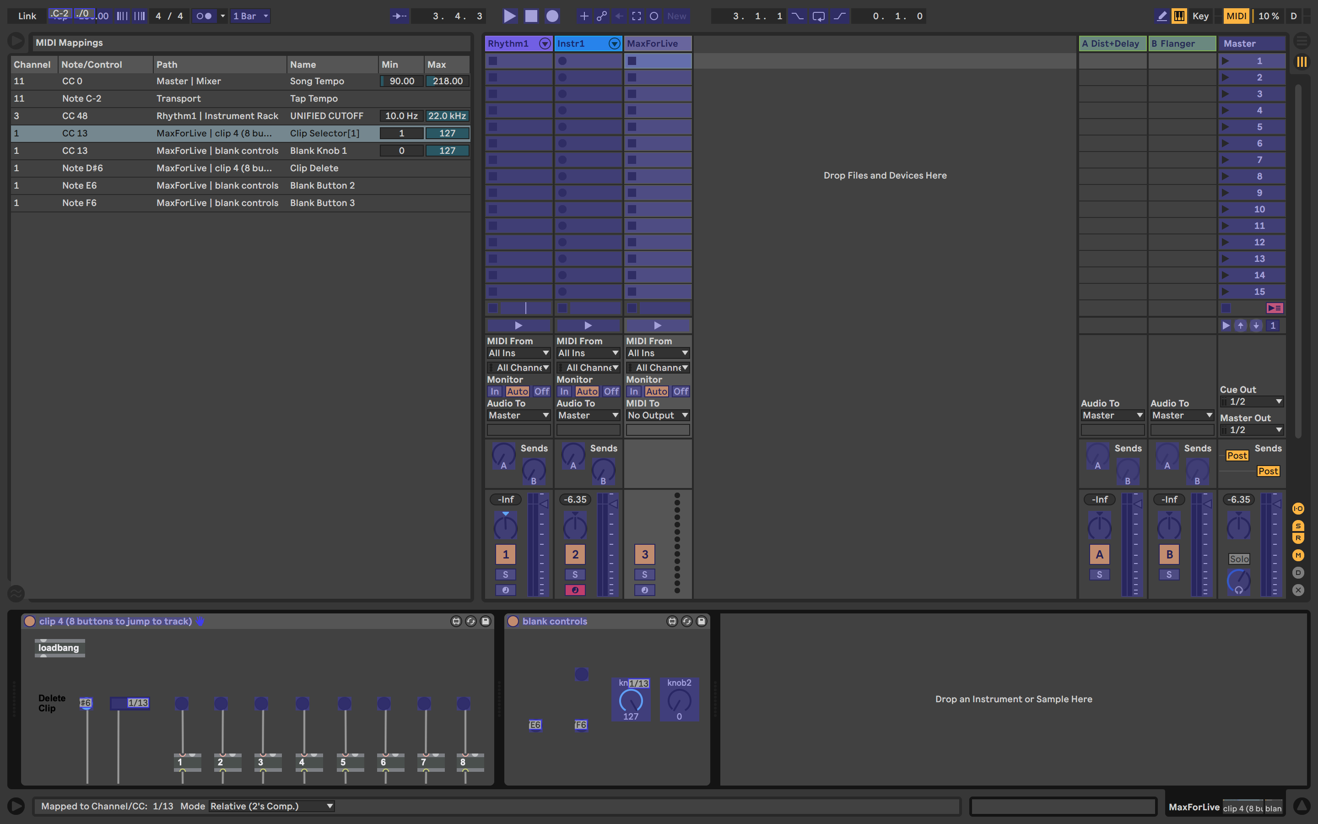Toggle the Mixer section M selector icon
Screen dimensions: 1318x824
point(1298,555)
